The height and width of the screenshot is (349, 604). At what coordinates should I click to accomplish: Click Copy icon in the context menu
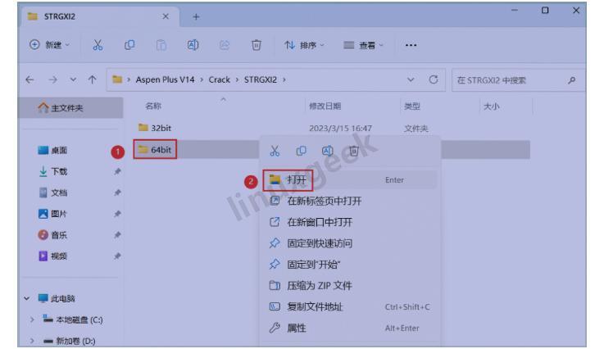[x=302, y=151]
